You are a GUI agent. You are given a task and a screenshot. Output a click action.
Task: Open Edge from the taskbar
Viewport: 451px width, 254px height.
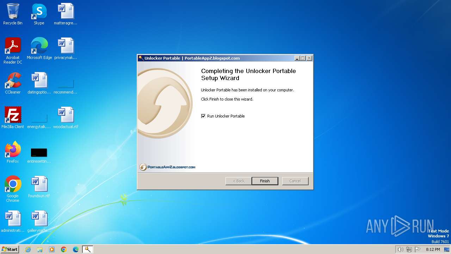[x=76, y=249]
